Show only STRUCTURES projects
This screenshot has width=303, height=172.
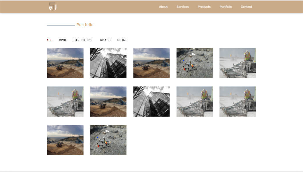point(83,40)
